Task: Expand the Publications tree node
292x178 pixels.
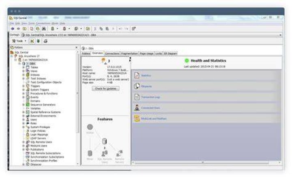Action: point(24,150)
